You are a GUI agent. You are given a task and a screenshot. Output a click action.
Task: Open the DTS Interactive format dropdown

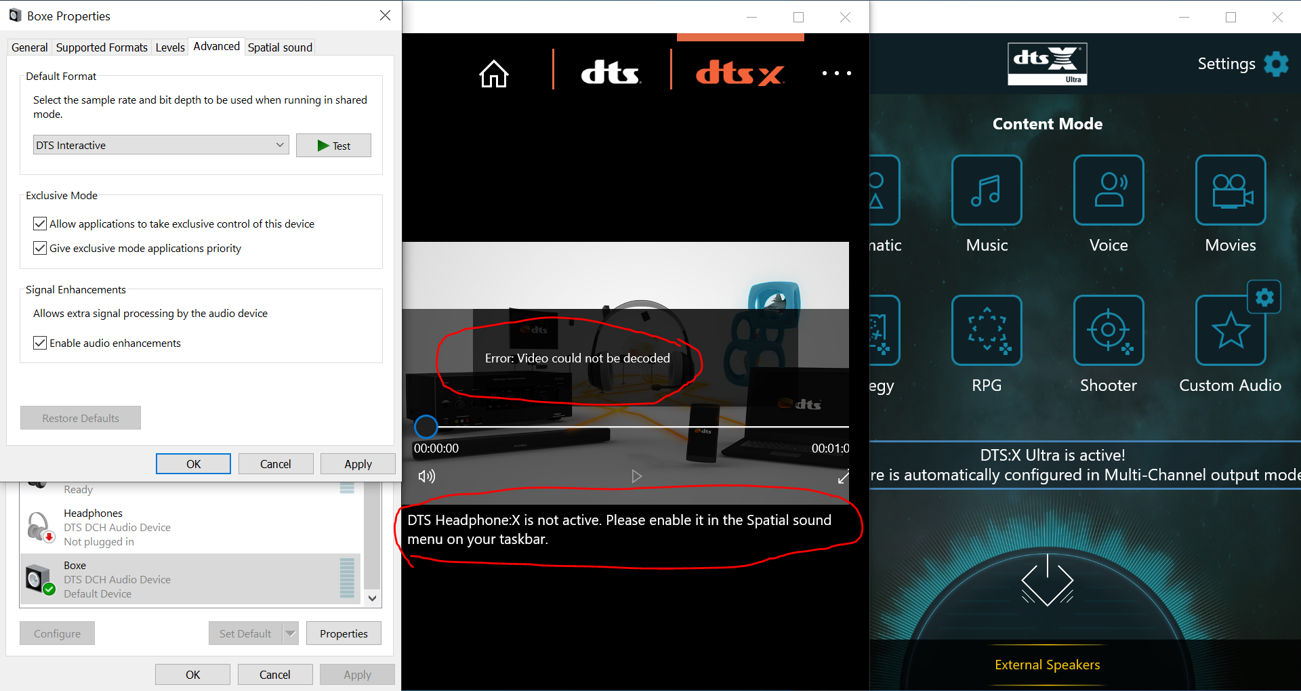161,145
